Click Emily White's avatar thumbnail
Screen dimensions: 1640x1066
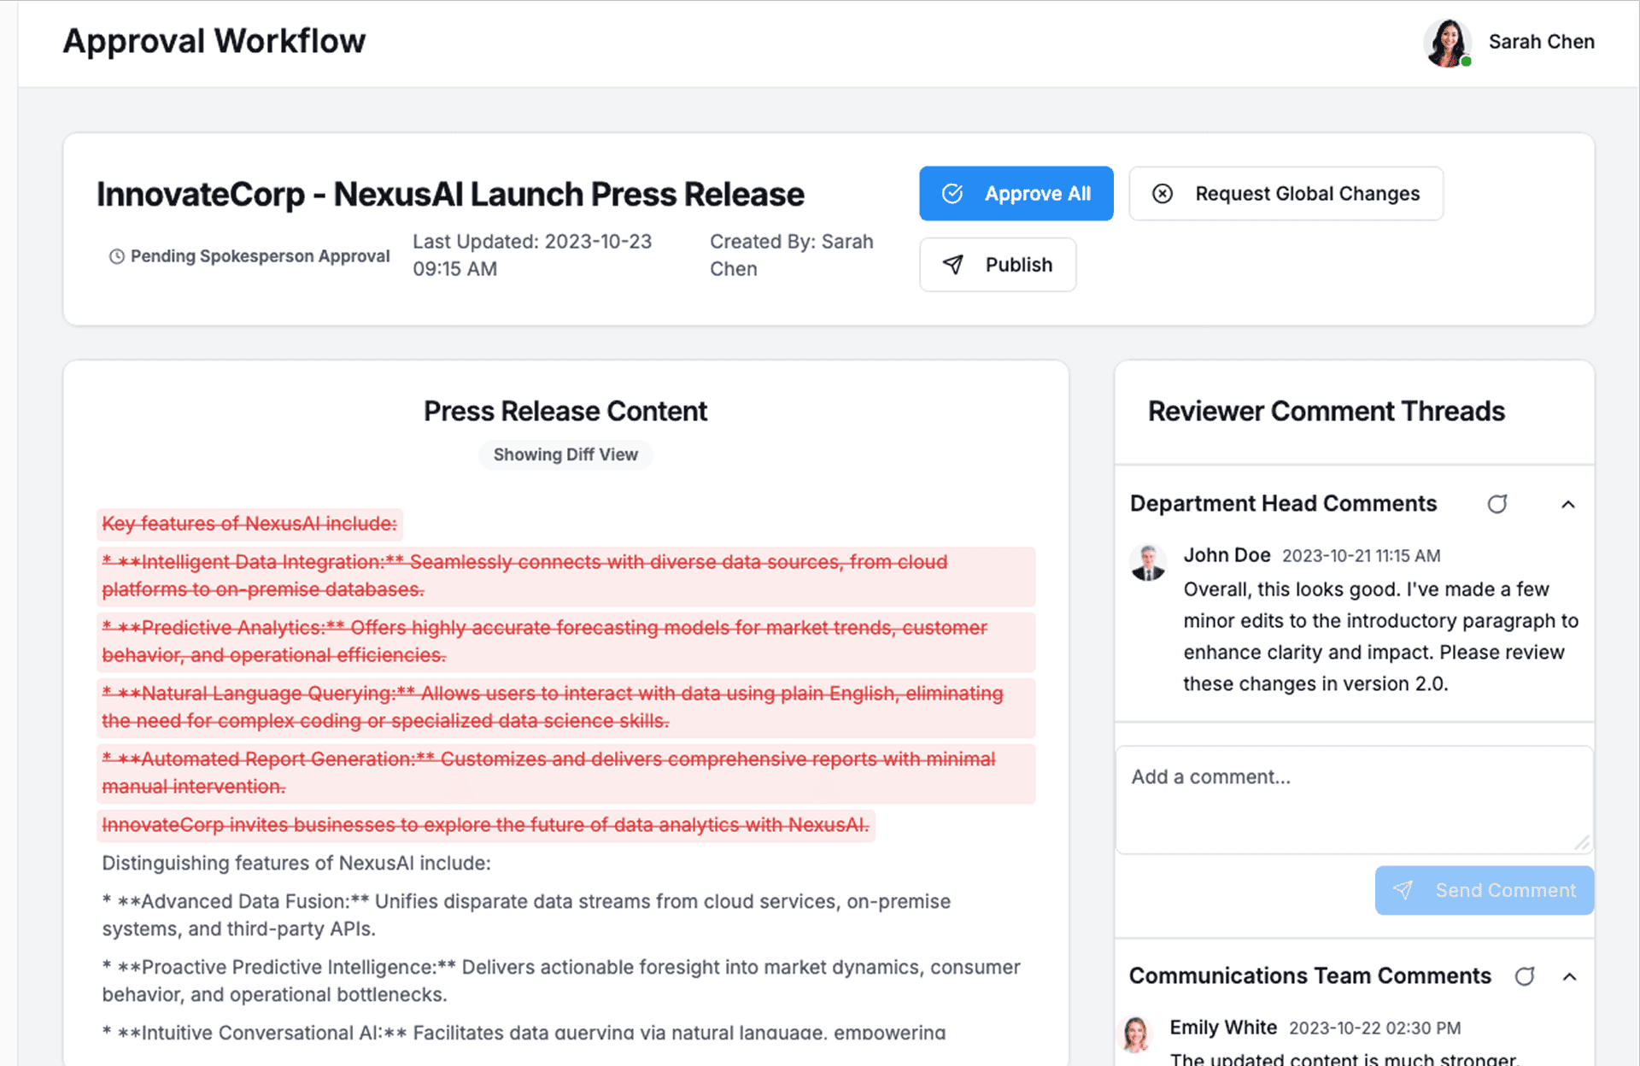tap(1135, 1034)
